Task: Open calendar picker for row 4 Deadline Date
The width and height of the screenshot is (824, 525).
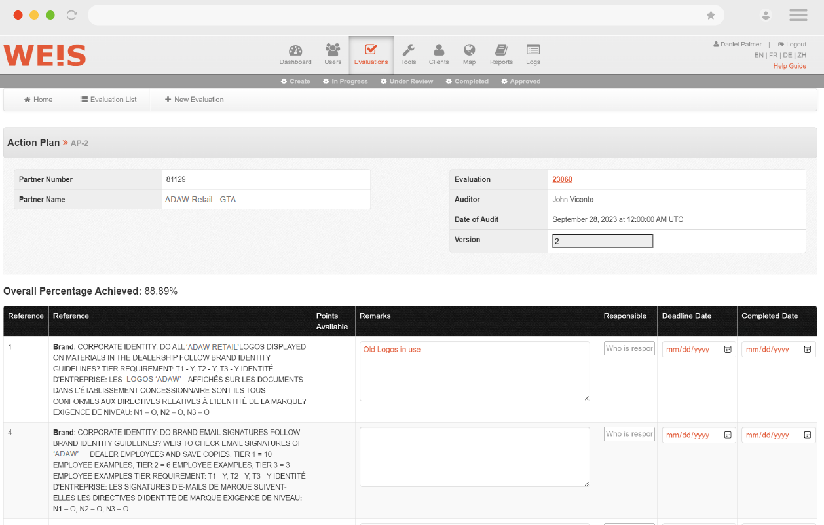Action: coord(728,435)
